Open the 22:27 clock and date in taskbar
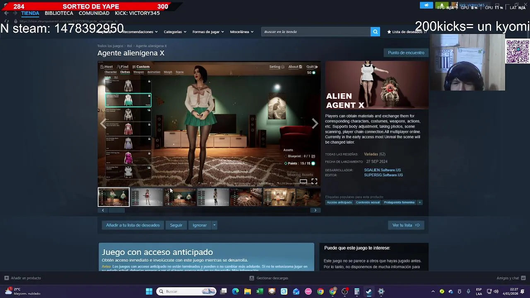Image resolution: width=530 pixels, height=298 pixels. (509, 291)
